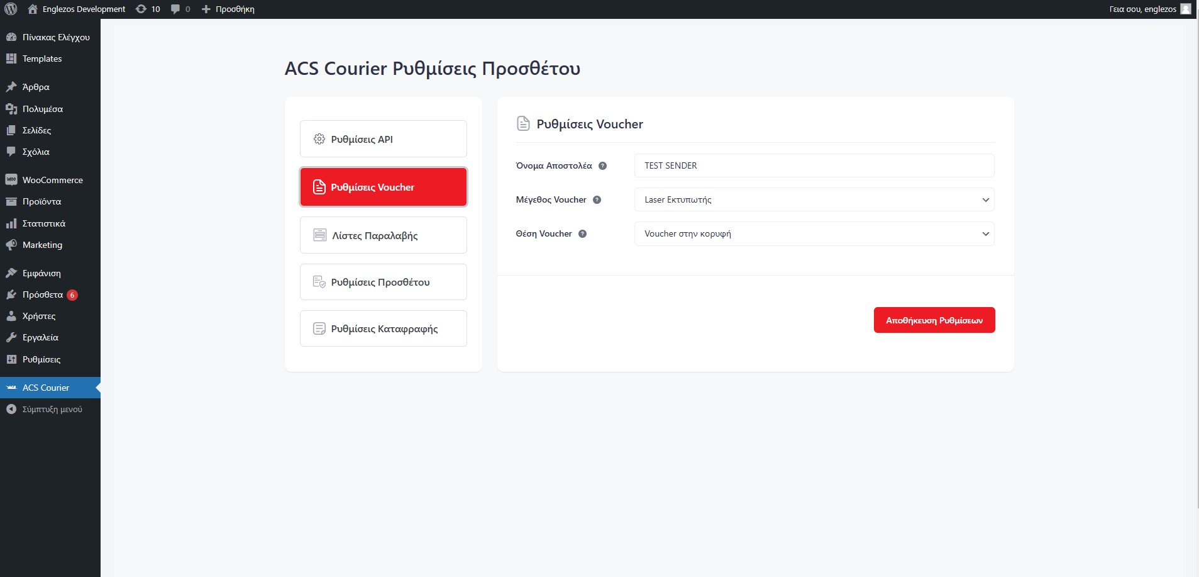Click the Πίνακας Ελέγχου dashboard icon
The image size is (1199, 577).
coord(11,37)
